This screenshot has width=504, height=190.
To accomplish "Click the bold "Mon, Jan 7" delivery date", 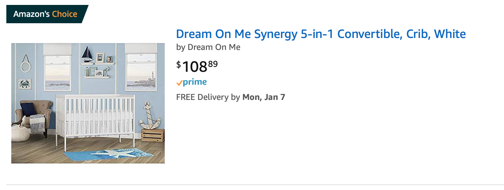I will (264, 97).
